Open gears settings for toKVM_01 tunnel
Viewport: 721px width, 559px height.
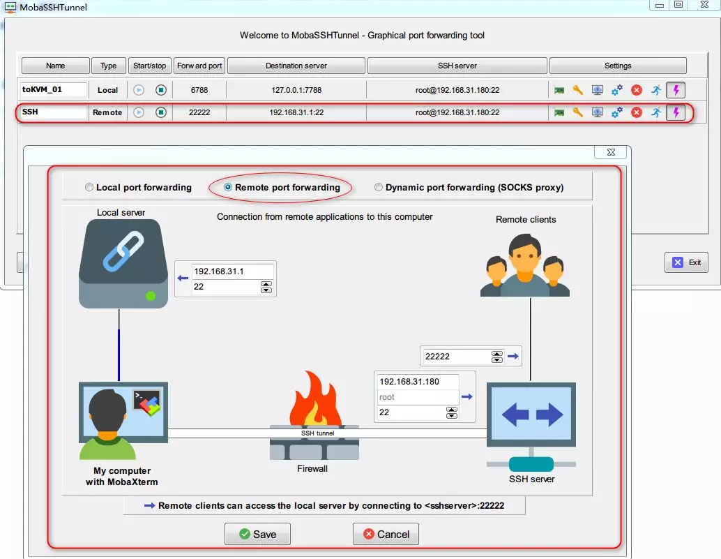[x=617, y=90]
